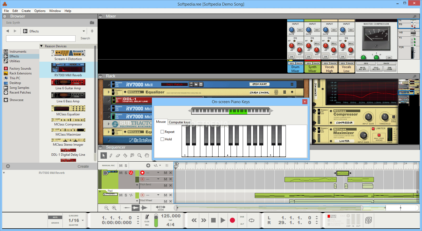Toggle the KEYS button in transport
This screenshot has width=422, height=231.
[55, 217]
